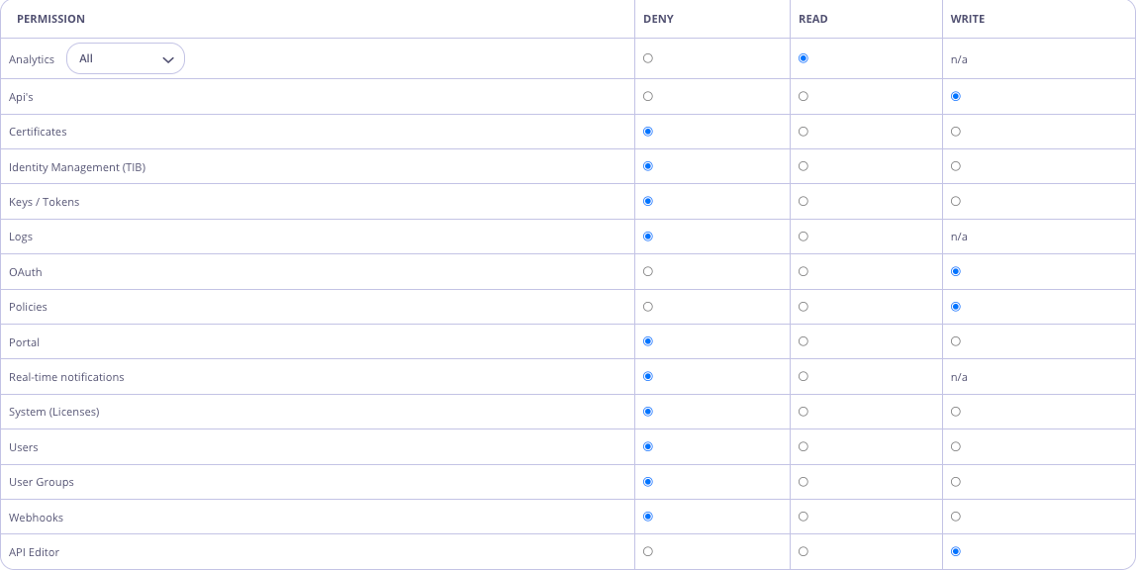Select Write for API Editor
1136x571 pixels.
(x=956, y=551)
